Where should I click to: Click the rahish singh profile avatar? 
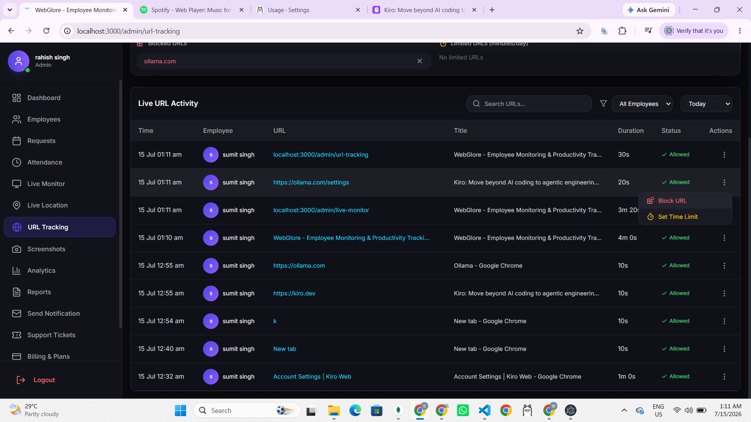(18, 61)
